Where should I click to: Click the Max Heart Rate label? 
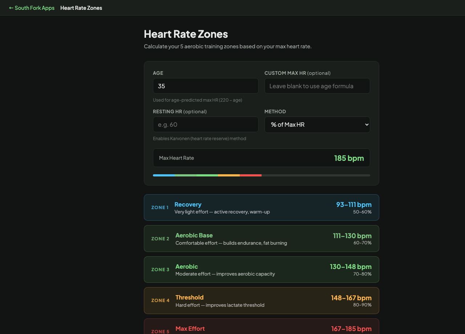pos(177,158)
